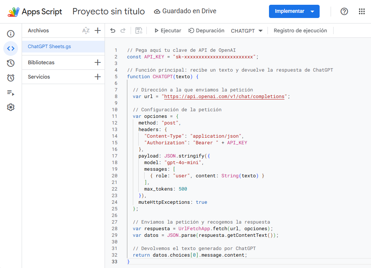
Task: Open Registro de ejecución log
Action: (300, 30)
